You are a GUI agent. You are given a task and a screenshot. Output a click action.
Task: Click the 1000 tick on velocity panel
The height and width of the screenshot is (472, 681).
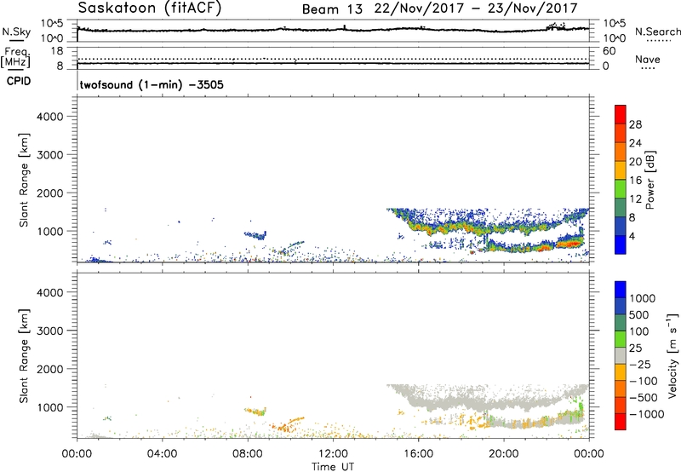point(49,407)
